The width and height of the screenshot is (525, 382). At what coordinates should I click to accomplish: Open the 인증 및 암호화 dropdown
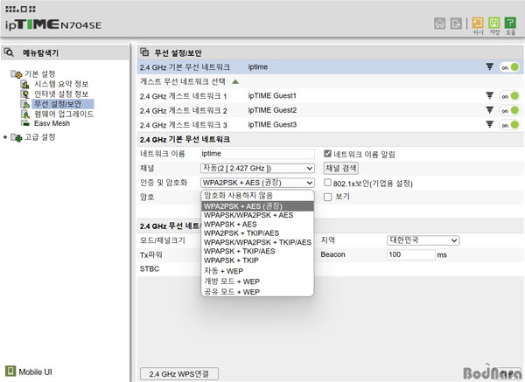pyautogui.click(x=257, y=183)
